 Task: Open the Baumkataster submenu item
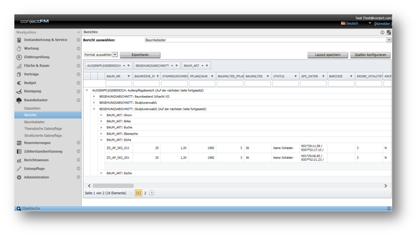pos(34,122)
